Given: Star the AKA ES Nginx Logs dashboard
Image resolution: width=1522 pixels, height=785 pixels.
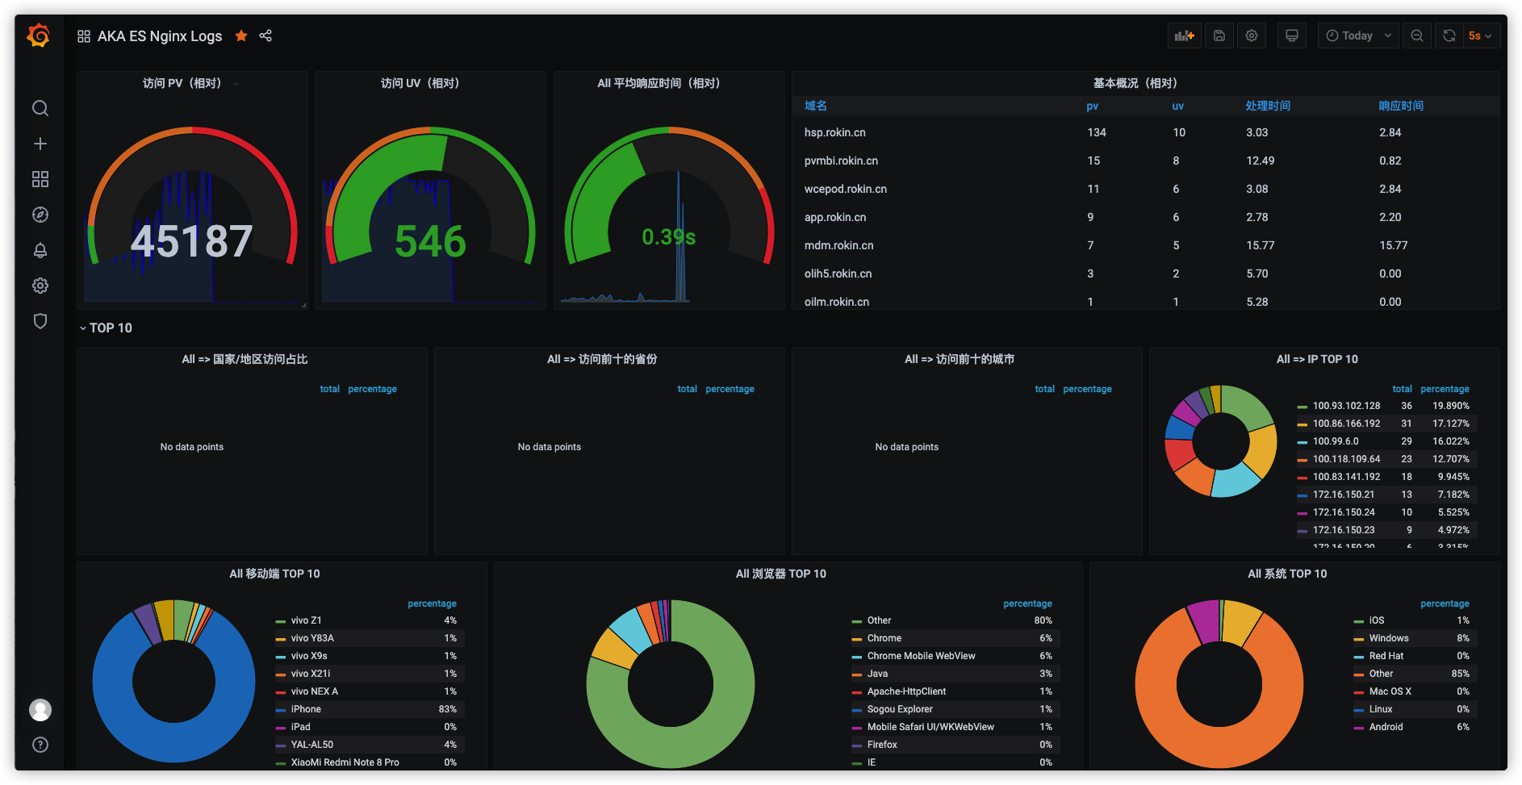Looking at the screenshot, I should click(240, 35).
